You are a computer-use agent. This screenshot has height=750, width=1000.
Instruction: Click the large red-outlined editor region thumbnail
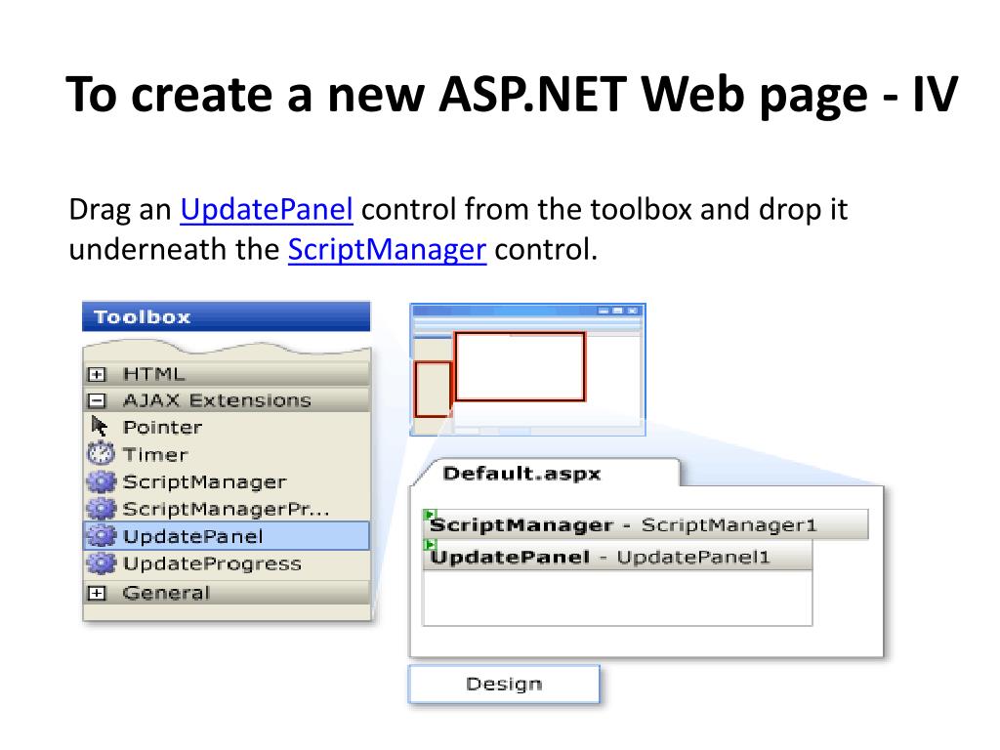(x=520, y=367)
